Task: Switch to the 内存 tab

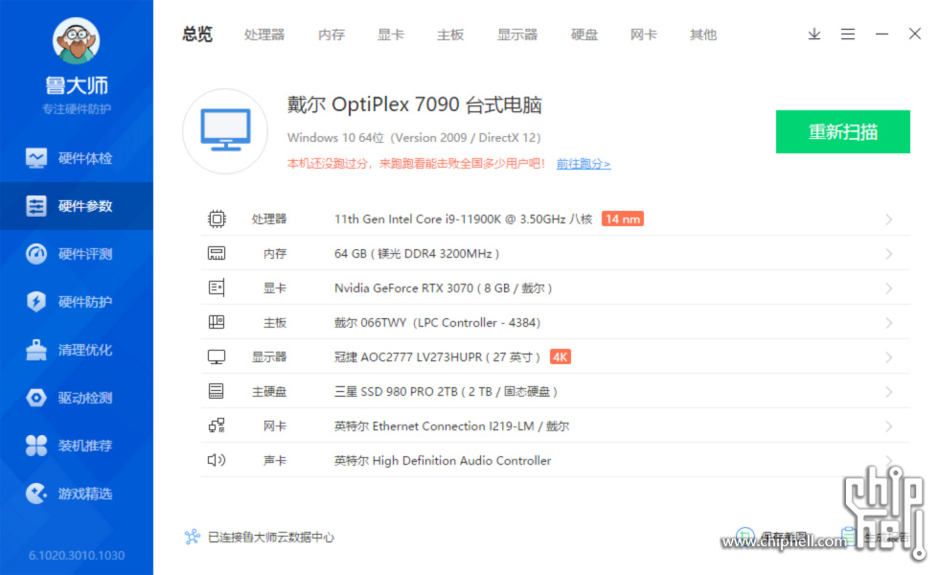Action: (x=332, y=34)
